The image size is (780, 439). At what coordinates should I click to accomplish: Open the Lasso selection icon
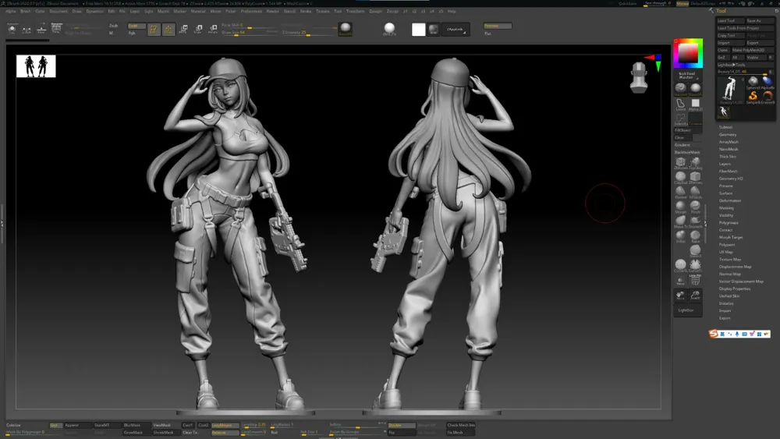click(680, 104)
